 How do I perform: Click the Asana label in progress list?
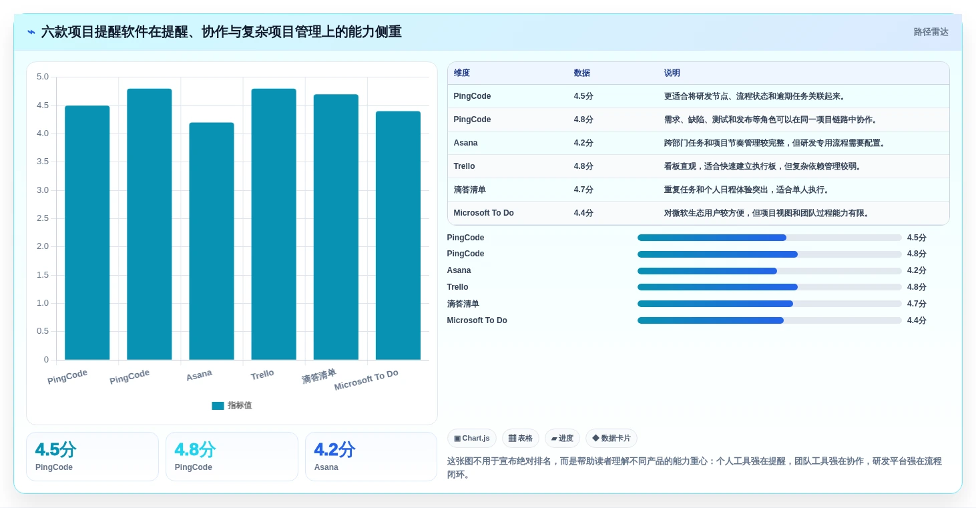[x=459, y=270]
